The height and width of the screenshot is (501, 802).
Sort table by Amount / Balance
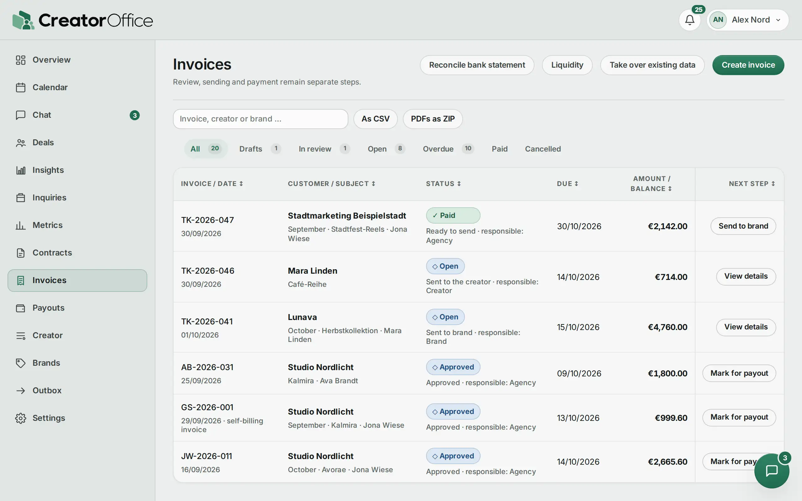click(x=651, y=183)
